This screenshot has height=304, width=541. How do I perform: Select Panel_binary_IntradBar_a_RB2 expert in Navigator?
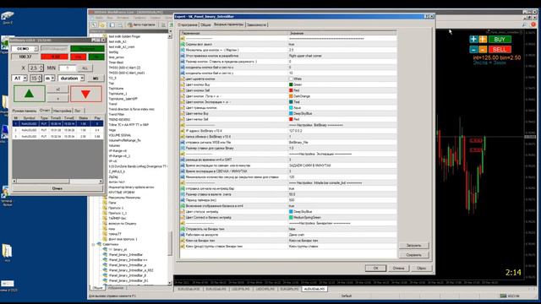point(131,270)
